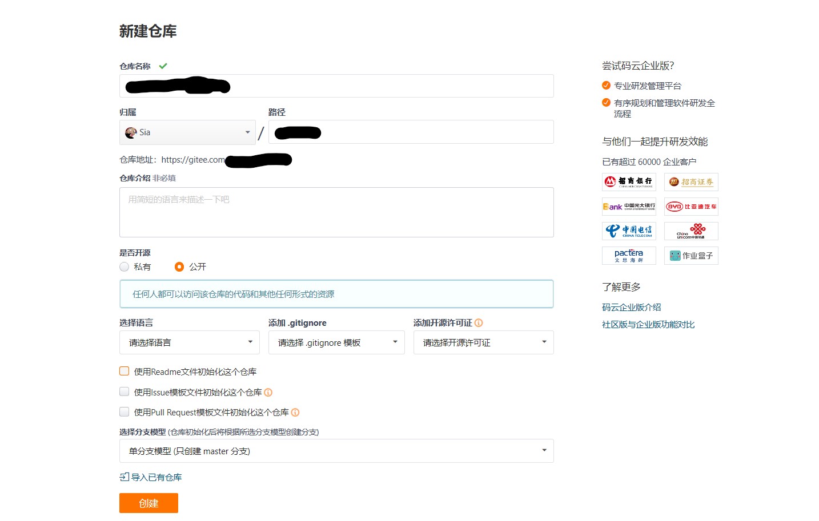Click the 招商银行 logo
The image size is (819, 521).
click(629, 182)
